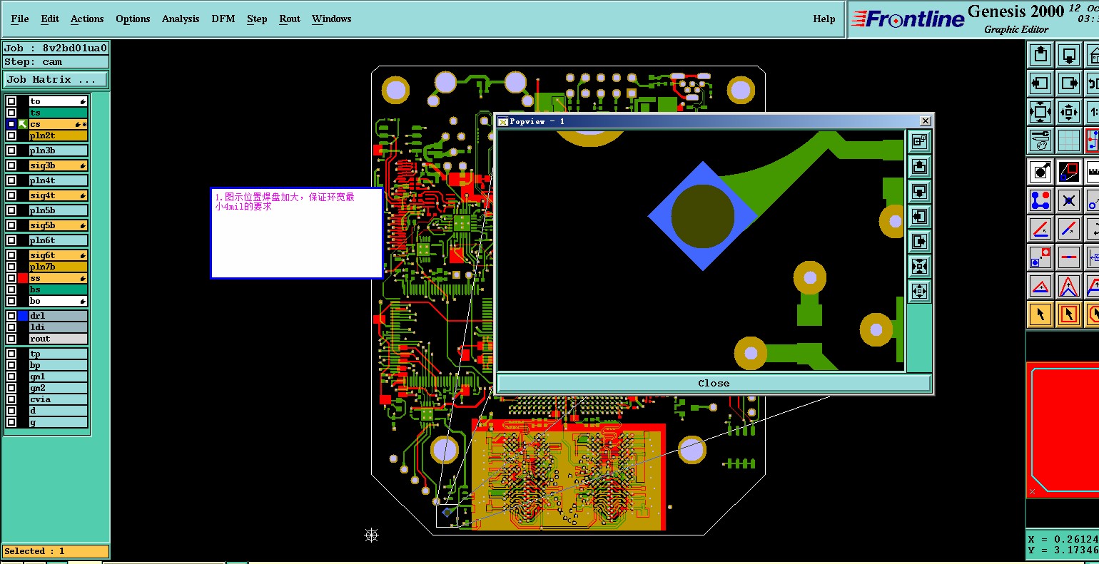The width and height of the screenshot is (1099, 564).
Task: Click the Popview zoom-in converging arrows icon
Action: pyautogui.click(x=919, y=266)
